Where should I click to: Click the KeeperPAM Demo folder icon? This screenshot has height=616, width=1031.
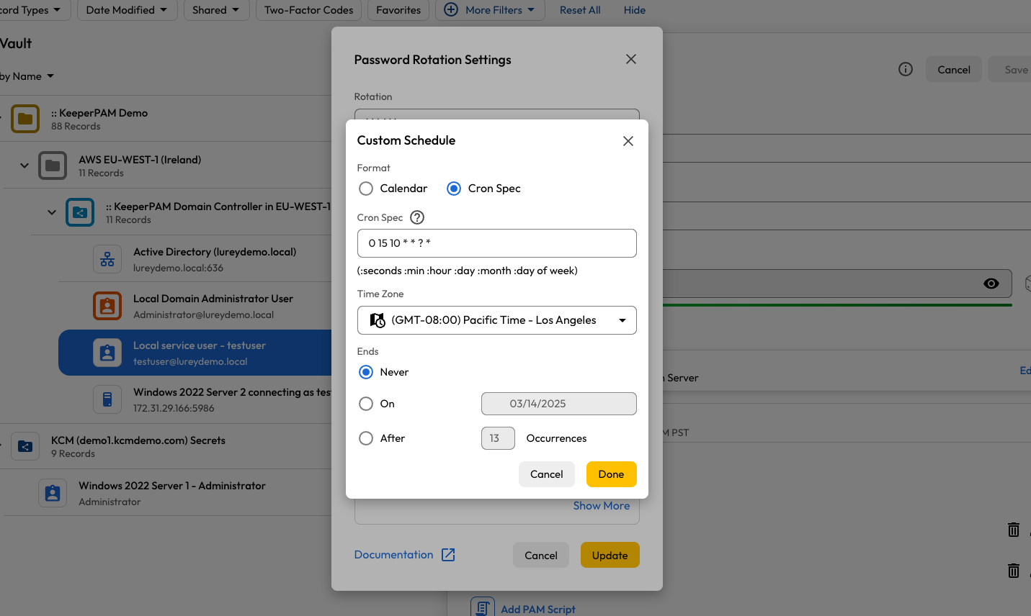[25, 119]
